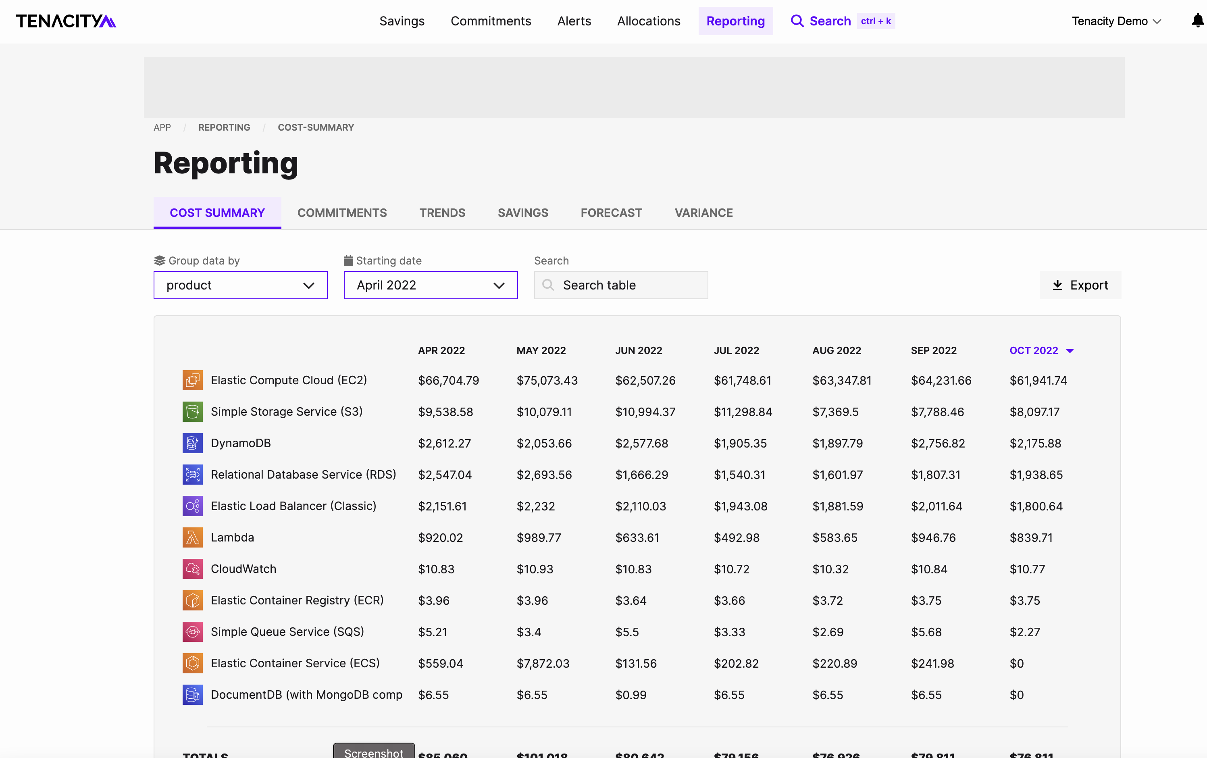Click the $2,756.82 DynamoDB September value
Image resolution: width=1207 pixels, height=758 pixels.
coord(938,444)
